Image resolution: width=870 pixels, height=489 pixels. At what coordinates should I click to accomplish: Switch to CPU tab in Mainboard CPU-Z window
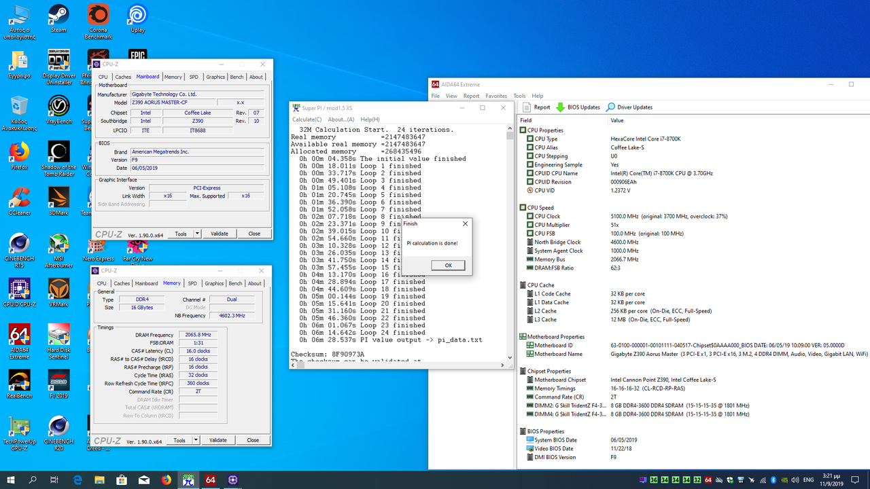(x=103, y=77)
